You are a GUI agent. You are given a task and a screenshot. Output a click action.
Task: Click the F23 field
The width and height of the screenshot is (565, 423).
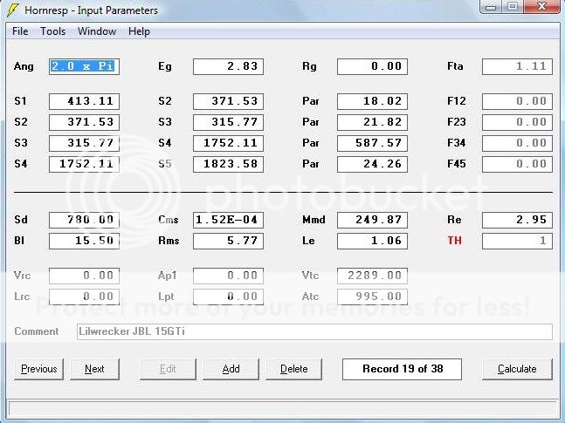517,122
